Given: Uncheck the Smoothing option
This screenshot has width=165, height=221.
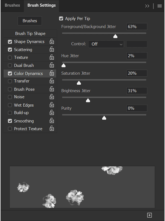Looking at the screenshot, I should click(x=10, y=121).
